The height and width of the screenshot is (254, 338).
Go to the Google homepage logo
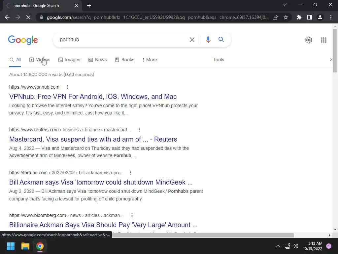(x=23, y=40)
